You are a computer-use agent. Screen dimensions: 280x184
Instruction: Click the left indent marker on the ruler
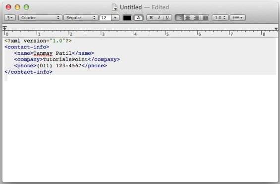coord(5,28)
